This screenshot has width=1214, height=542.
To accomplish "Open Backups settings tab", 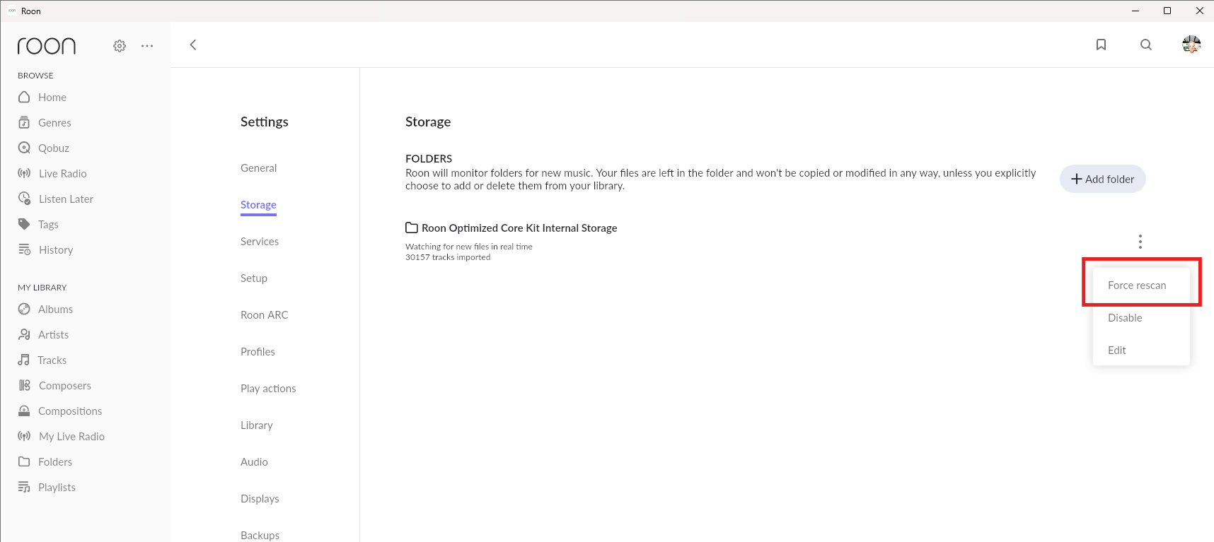I will [x=260, y=535].
